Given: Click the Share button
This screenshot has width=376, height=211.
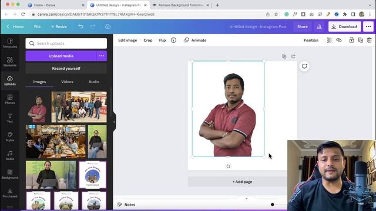Looking at the screenshot, I should point(303,26).
